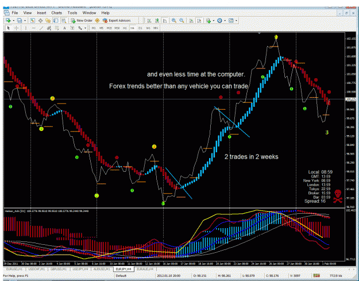Select the Crosshair tool

[17, 28]
